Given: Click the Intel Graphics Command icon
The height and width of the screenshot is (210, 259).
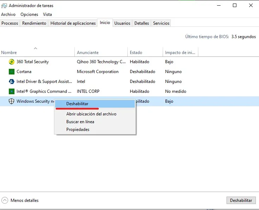Looking at the screenshot, I should pos(11,91).
